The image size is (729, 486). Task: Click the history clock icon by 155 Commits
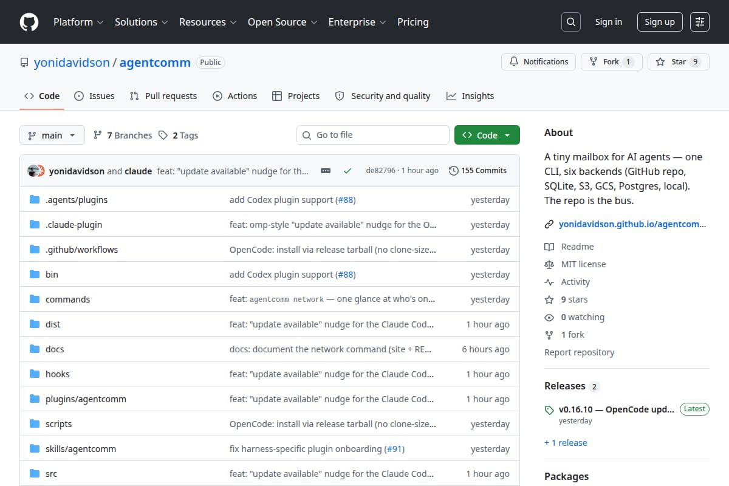tap(453, 171)
